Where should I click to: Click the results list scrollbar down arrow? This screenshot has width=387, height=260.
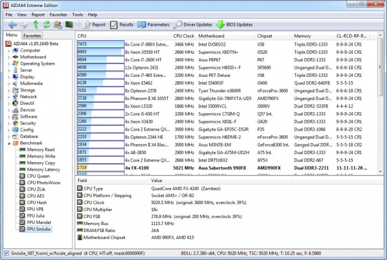[381, 172]
